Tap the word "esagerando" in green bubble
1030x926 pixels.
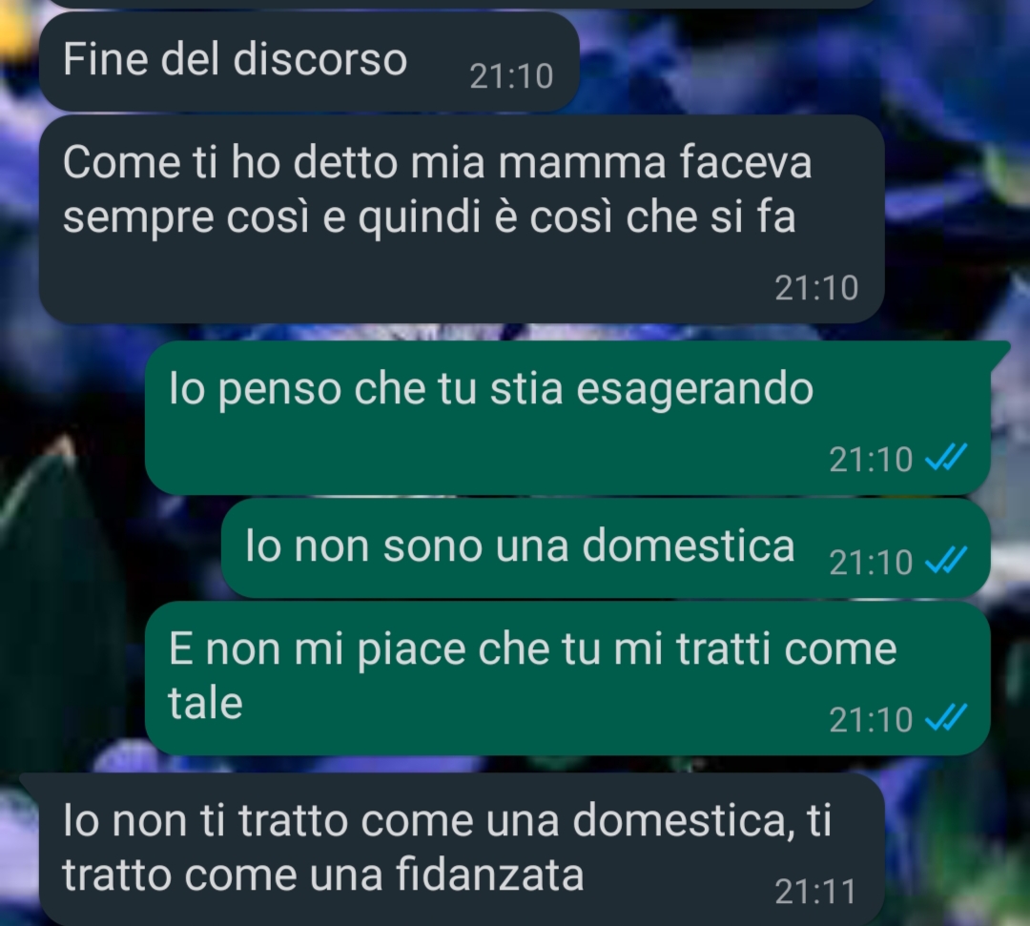coord(695,390)
